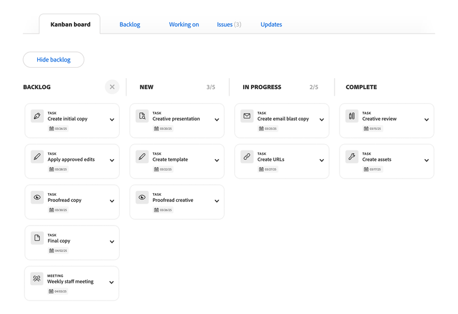
Task: Click the Weekly staff meeting title
Action: click(70, 281)
